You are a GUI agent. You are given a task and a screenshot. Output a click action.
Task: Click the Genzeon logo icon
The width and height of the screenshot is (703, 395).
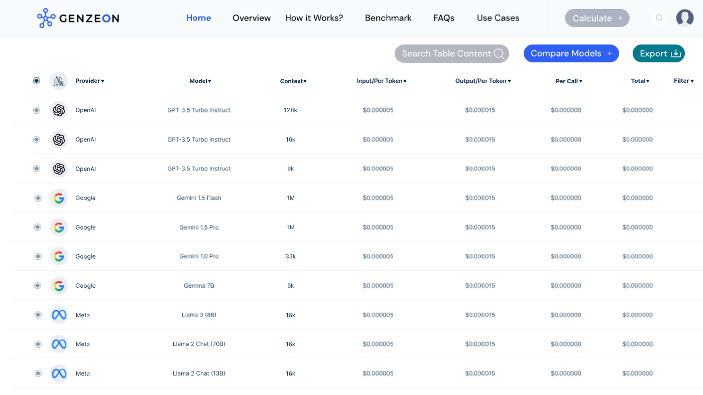46,18
